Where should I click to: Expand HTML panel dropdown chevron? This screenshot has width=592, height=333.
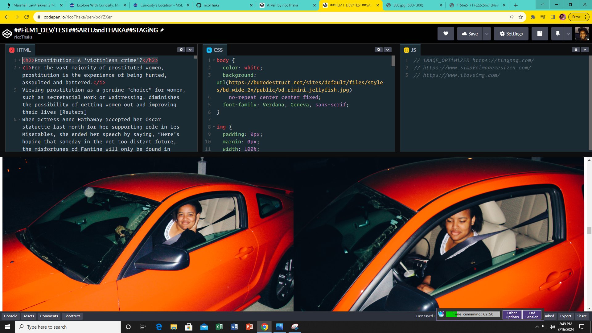(x=190, y=50)
